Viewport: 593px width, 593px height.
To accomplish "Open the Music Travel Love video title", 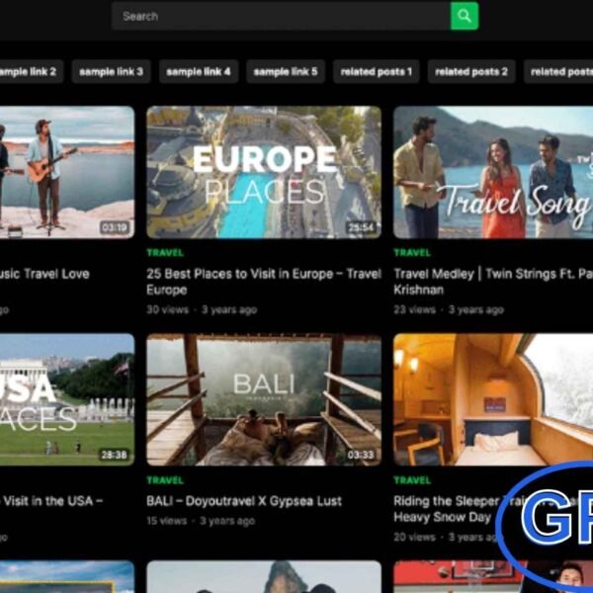I will pyautogui.click(x=44, y=274).
